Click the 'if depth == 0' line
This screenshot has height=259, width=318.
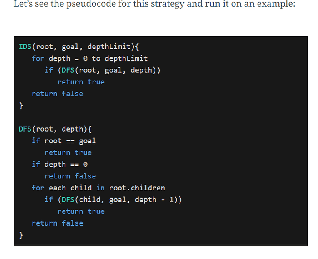[x=59, y=164]
